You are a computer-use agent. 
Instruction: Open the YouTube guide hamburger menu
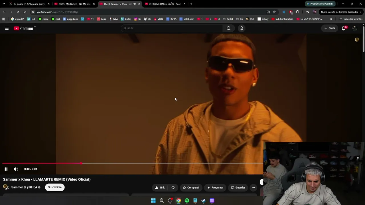(7, 28)
